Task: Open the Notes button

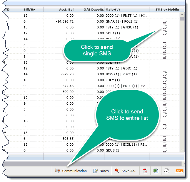Action: point(101,171)
